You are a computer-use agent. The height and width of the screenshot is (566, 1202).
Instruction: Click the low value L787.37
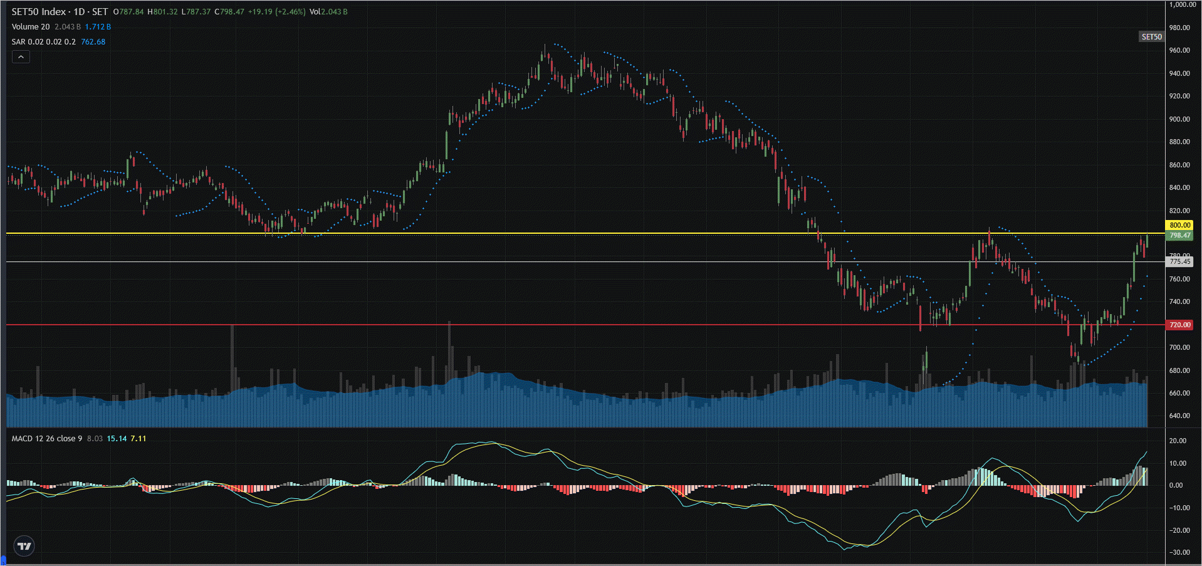tap(196, 12)
